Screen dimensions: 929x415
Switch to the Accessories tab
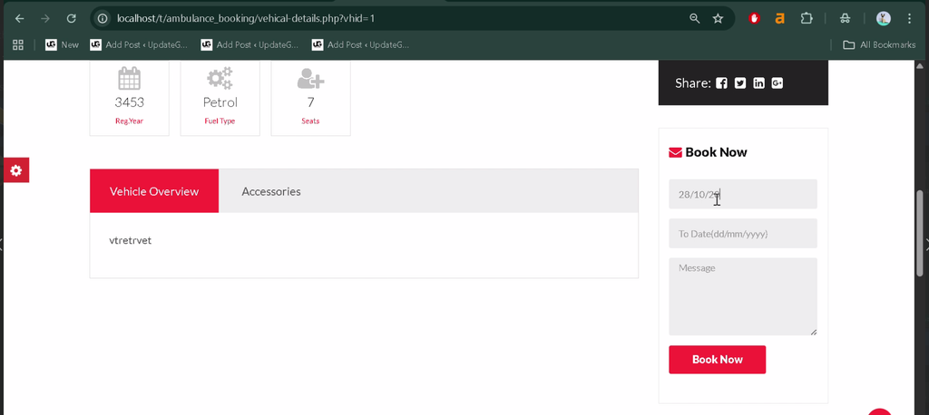pyautogui.click(x=270, y=191)
